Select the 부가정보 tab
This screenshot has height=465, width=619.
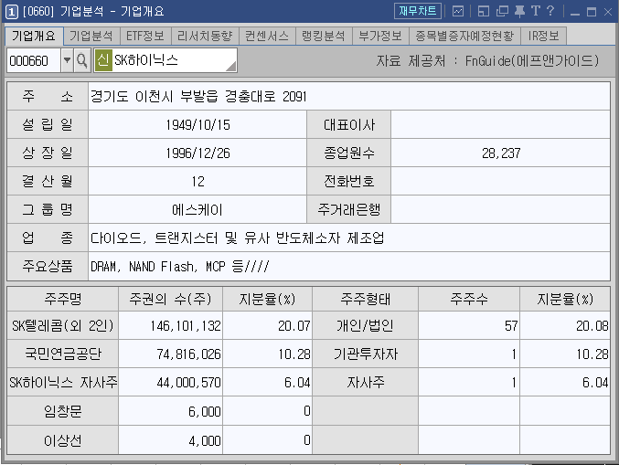tap(380, 37)
